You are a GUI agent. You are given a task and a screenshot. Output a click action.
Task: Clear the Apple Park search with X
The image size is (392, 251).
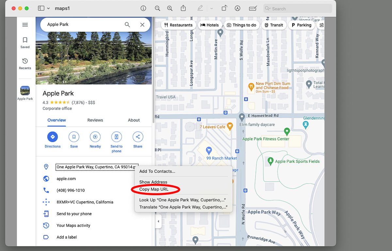point(142,25)
